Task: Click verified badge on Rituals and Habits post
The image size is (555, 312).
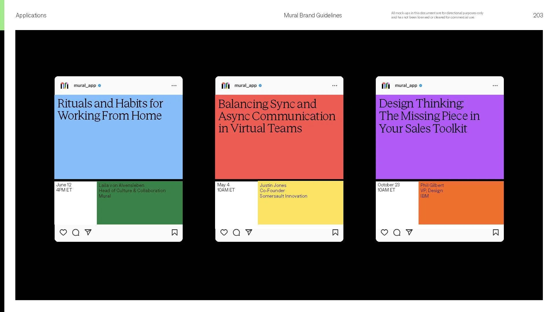Action: pyautogui.click(x=99, y=86)
